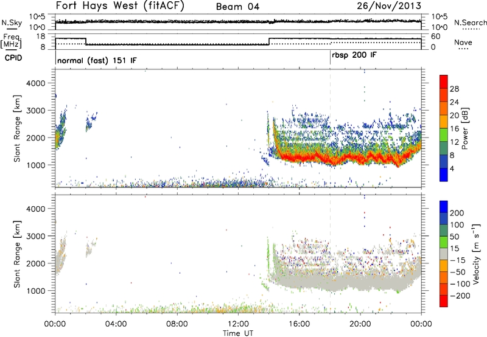Click the 'CPID' row label
Screen dimensions: 487x337
[x=13, y=58]
